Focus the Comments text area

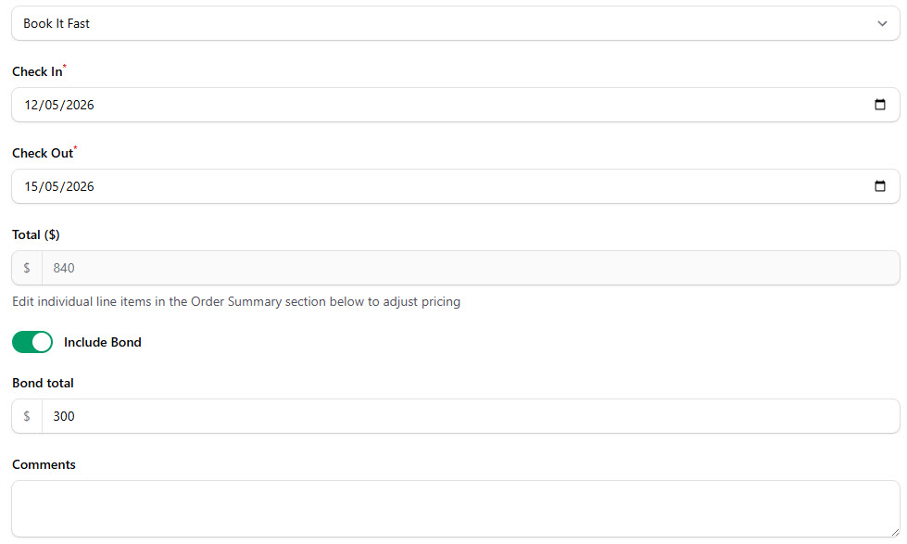(x=454, y=508)
